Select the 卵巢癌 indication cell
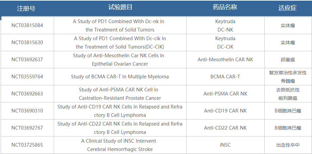 (288, 60)
